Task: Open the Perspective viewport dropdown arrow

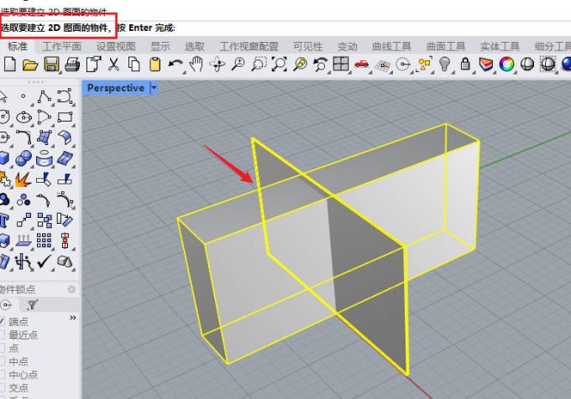Action: 154,88
